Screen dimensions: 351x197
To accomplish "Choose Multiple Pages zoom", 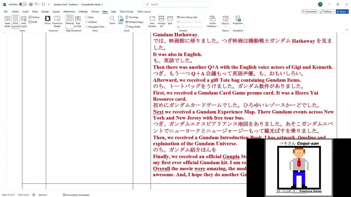I will (x=134, y=22).
